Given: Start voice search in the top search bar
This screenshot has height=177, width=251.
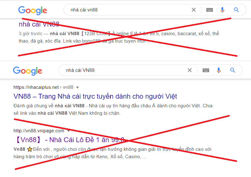Looking at the screenshot, I should [222, 10].
